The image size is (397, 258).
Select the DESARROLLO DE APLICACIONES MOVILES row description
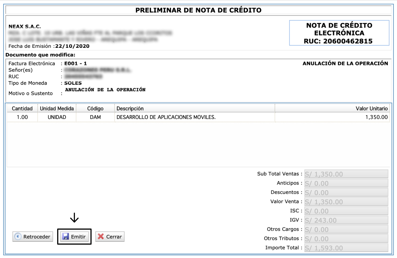click(x=166, y=117)
